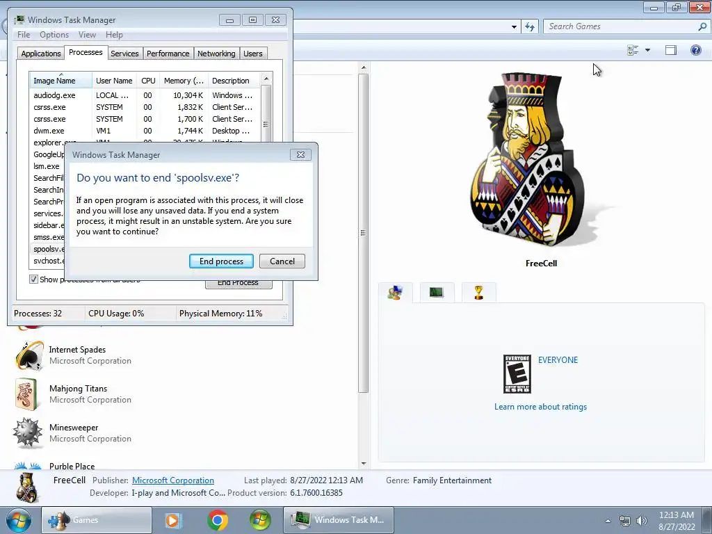The image size is (712, 534).
Task: Click the Minesweeper game icon
Action: point(28,432)
